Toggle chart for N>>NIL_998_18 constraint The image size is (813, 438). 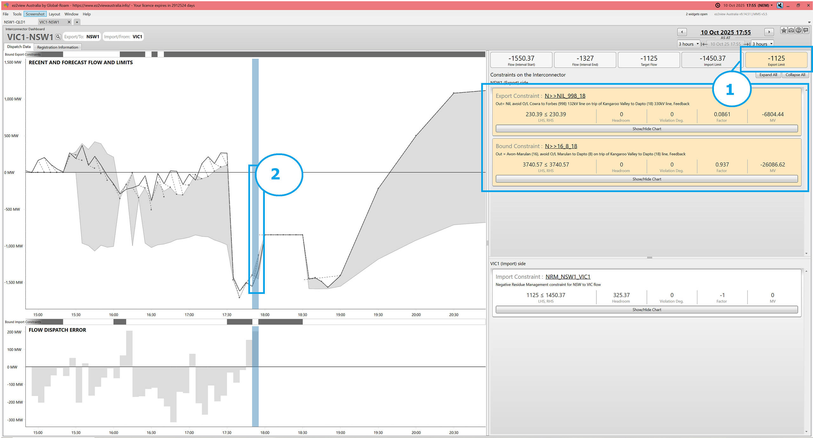(x=647, y=129)
